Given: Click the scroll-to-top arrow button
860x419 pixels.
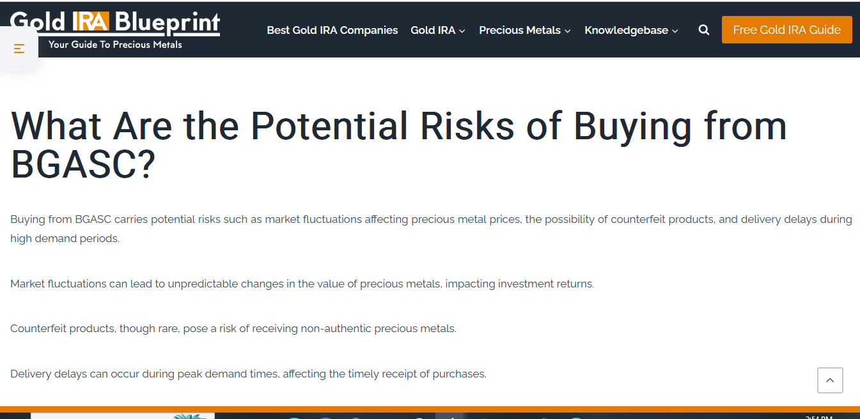Looking at the screenshot, I should (x=830, y=381).
